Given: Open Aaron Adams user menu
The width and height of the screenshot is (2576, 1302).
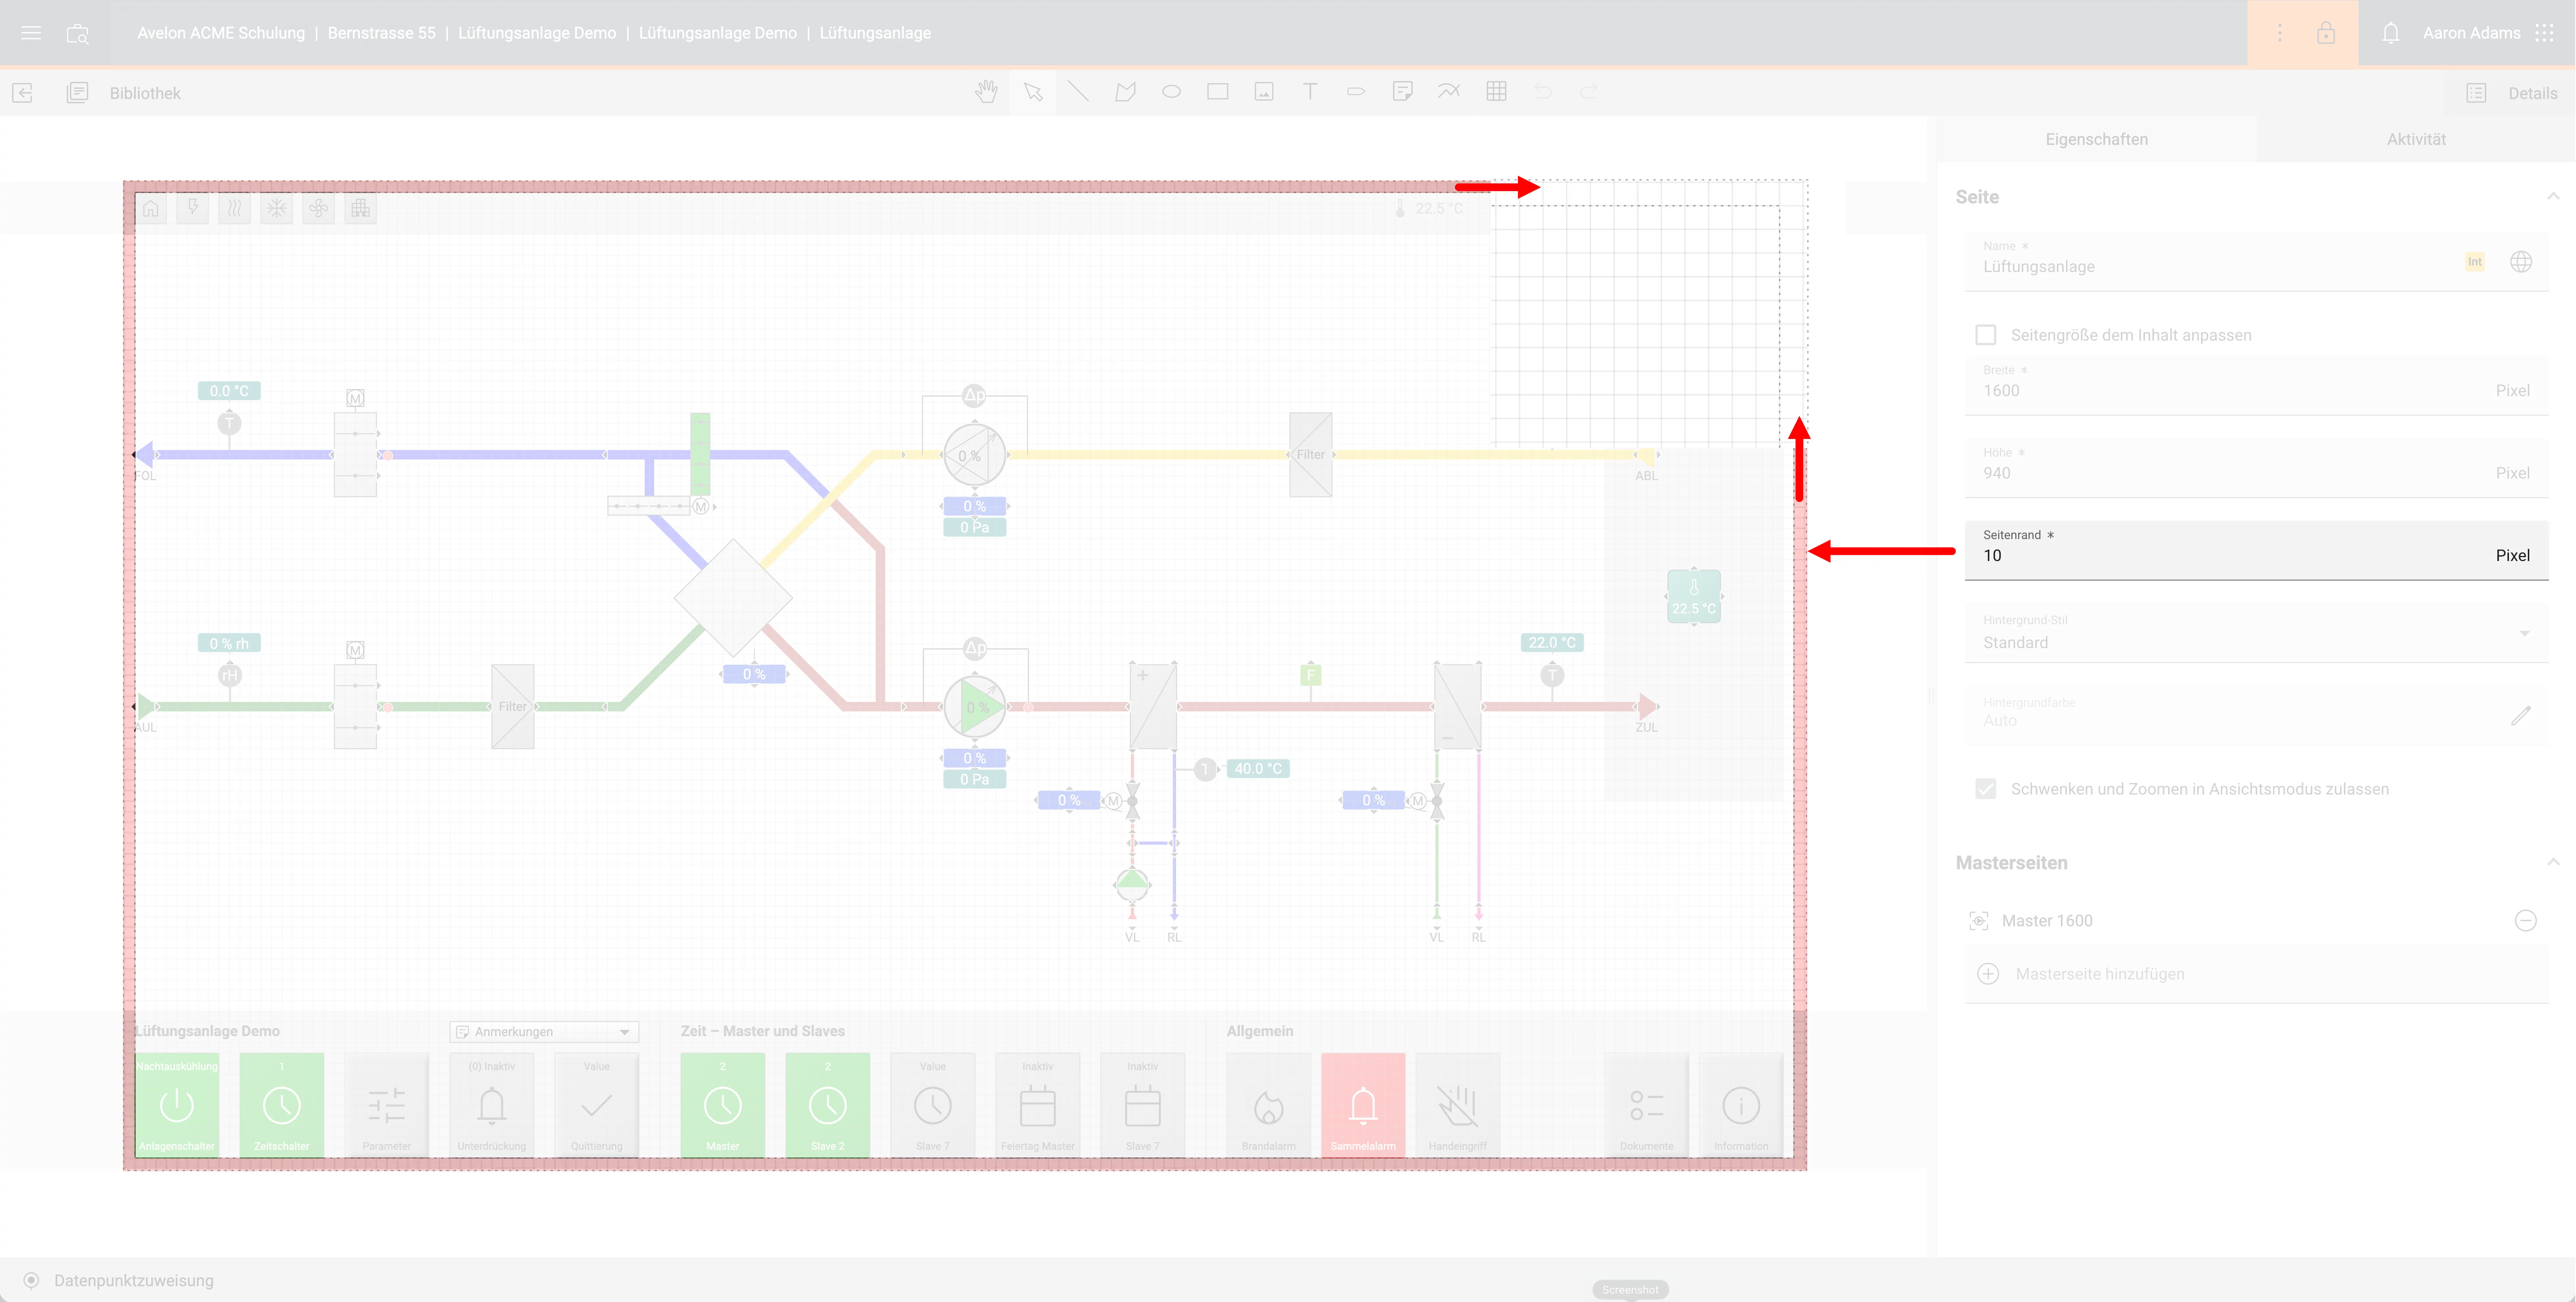Looking at the screenshot, I should 2471,33.
